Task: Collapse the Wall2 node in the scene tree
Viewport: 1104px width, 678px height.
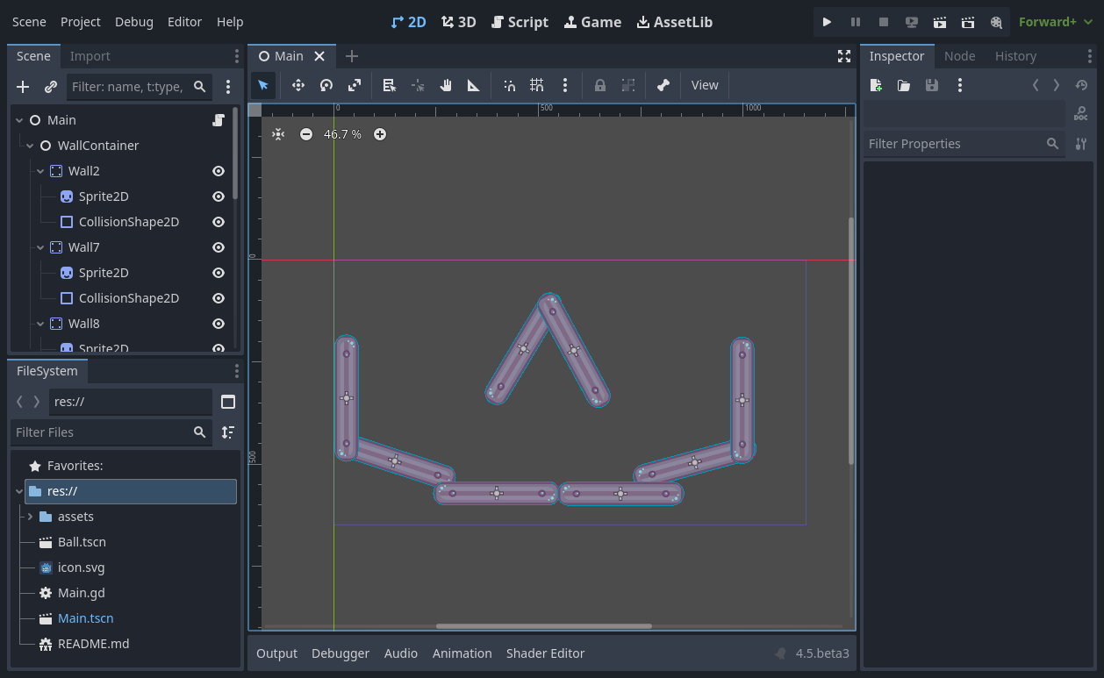Action: 40,170
